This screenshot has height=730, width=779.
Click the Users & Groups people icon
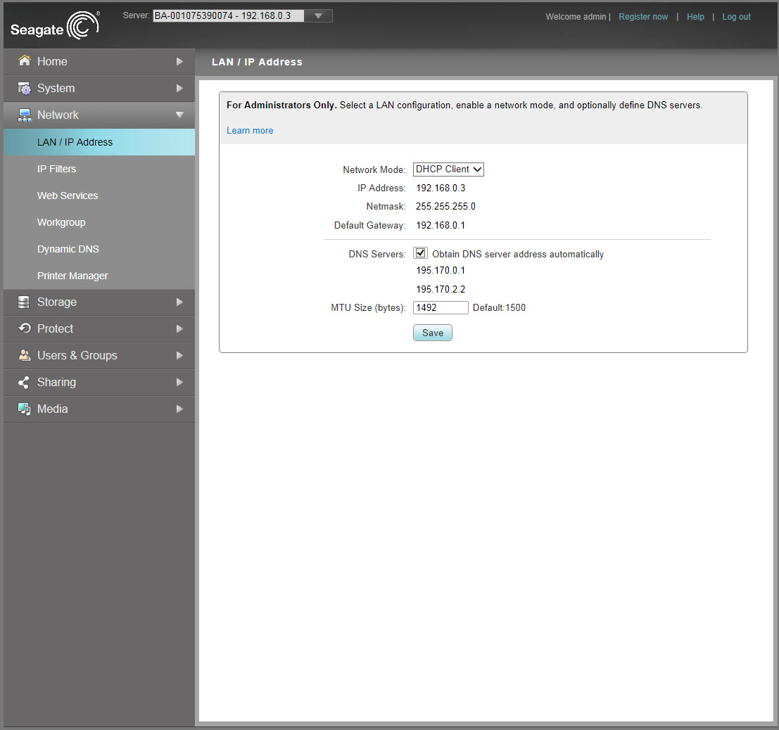pos(25,355)
